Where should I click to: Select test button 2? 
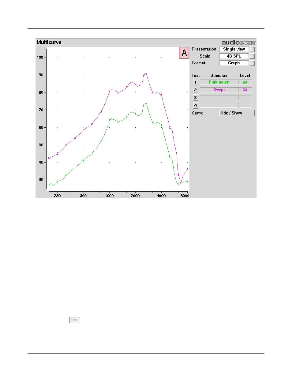coord(196,90)
